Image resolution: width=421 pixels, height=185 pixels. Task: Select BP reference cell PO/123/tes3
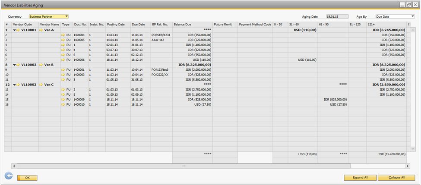tap(161, 70)
